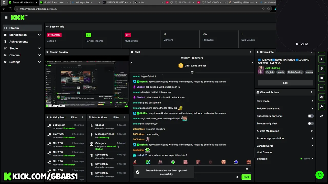Click the Host Channel action
Viewport: 328px width, 184px height.
[264, 152]
